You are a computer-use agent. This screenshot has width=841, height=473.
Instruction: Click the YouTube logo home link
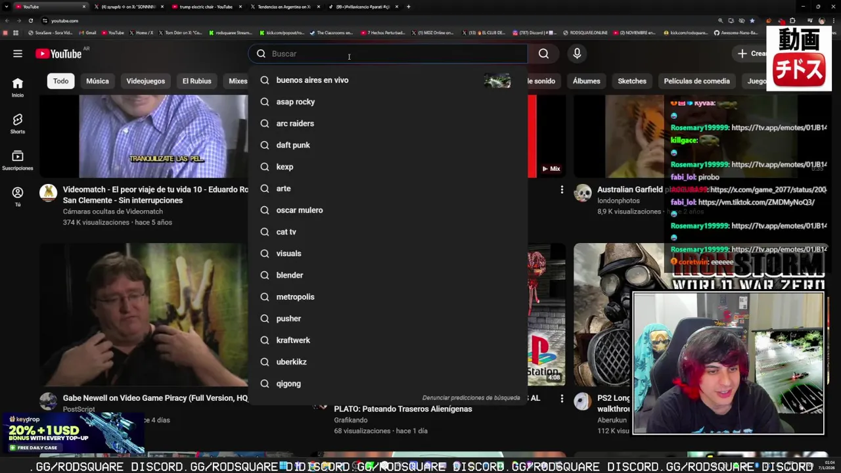(58, 54)
